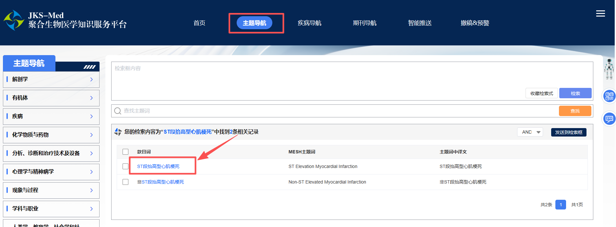The image size is (616, 227).
Task: Expand the 化学物质与药物 category
Action: 51,135
